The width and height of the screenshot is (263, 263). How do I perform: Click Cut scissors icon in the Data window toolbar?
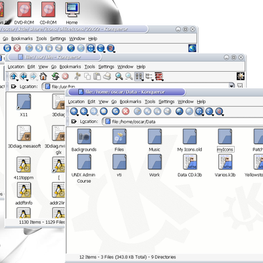[137, 111]
